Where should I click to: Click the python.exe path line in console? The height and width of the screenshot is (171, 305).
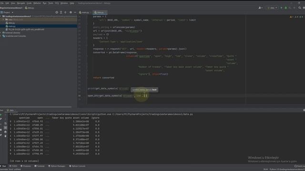pyautogui.click(x=102, y=114)
